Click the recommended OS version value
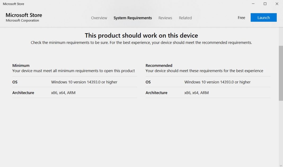 click(217, 82)
